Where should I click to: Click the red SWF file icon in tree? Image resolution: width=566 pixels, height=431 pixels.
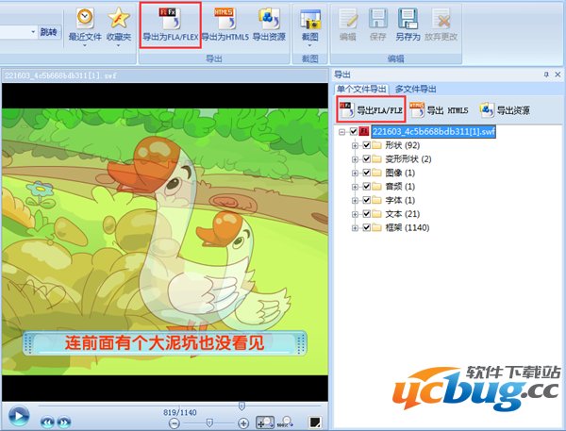point(364,131)
